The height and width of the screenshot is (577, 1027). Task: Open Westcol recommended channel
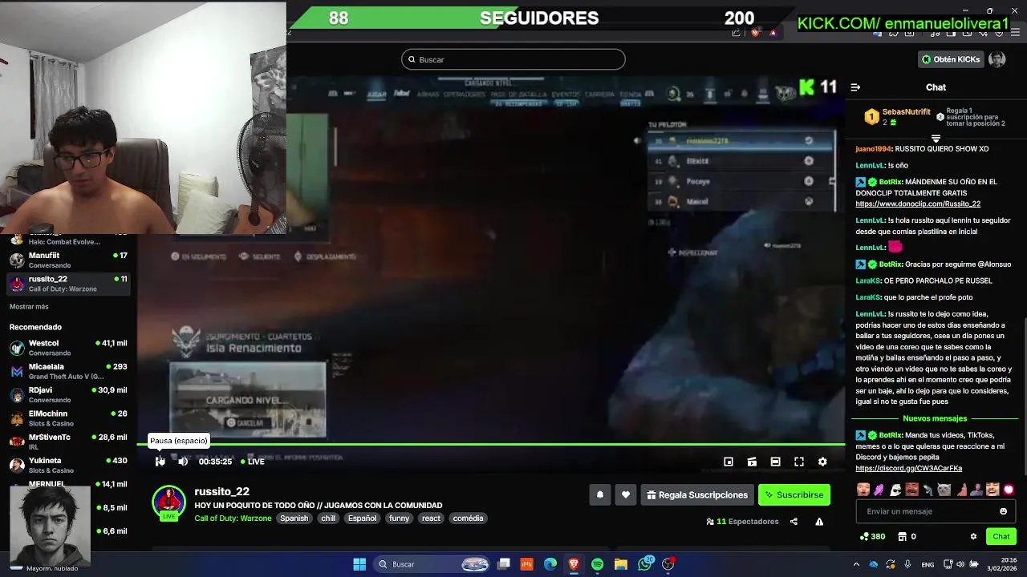coord(68,348)
